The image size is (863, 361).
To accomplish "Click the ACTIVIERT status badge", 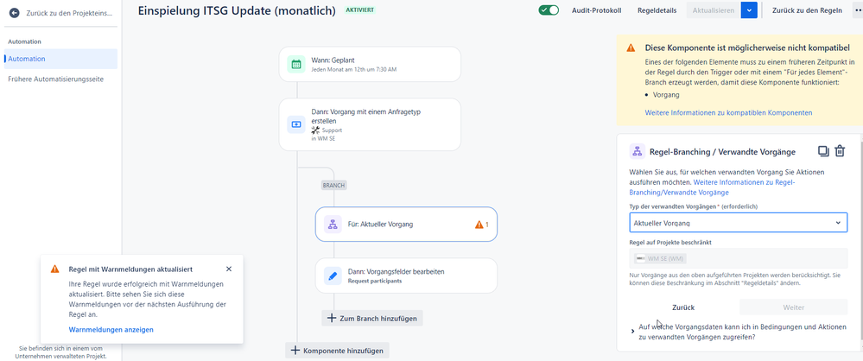I will coord(360,9).
